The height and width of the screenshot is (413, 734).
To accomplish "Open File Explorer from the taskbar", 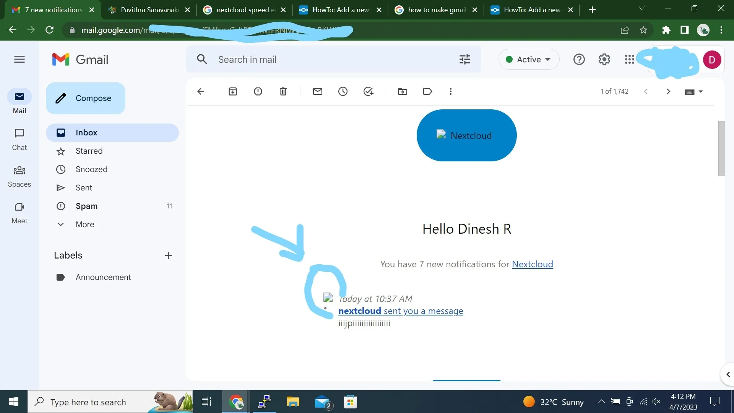I will pyautogui.click(x=293, y=402).
